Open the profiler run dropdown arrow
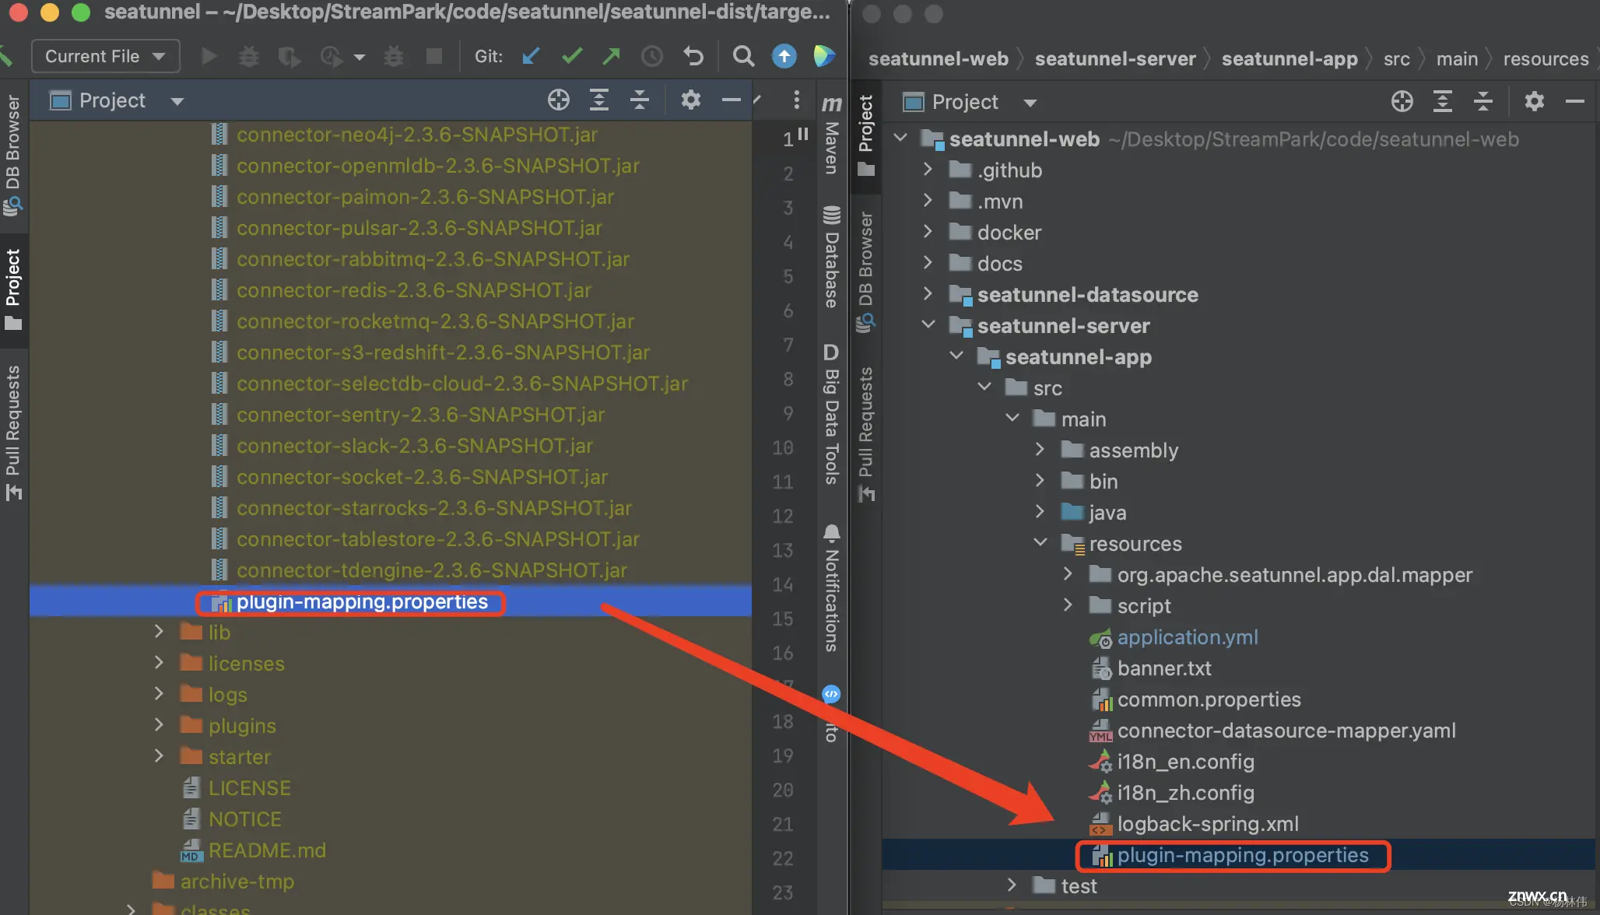The image size is (1600, 915). (x=360, y=57)
